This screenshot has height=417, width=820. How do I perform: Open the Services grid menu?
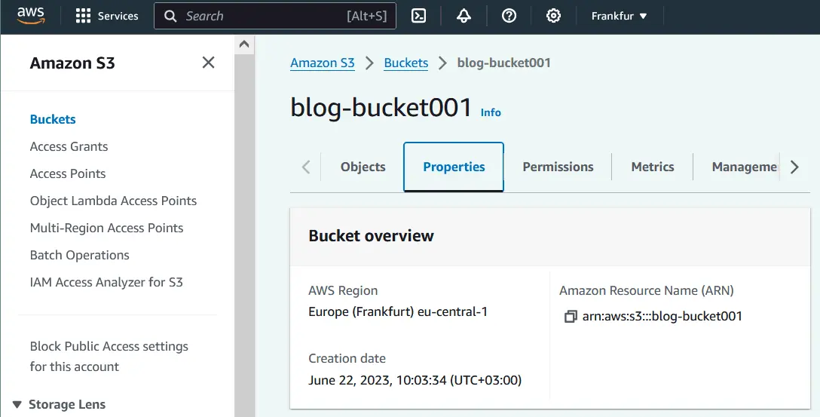[x=83, y=16]
